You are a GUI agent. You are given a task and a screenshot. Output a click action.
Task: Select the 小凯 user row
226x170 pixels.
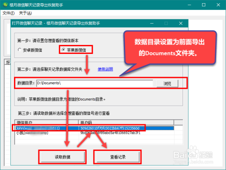pyautogui.click(x=95, y=133)
